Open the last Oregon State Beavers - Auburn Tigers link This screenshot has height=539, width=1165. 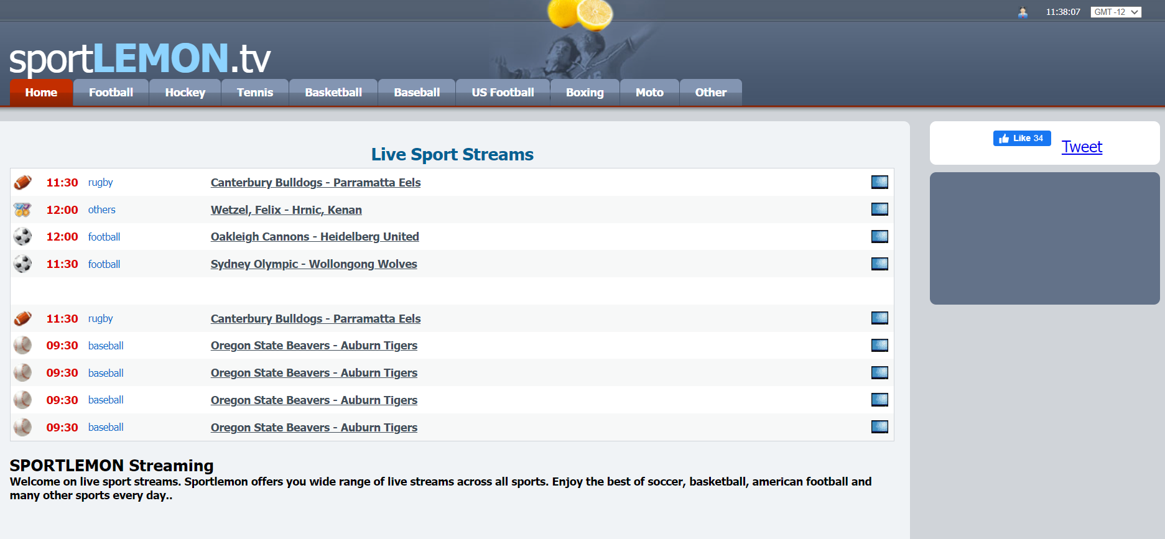tap(314, 427)
